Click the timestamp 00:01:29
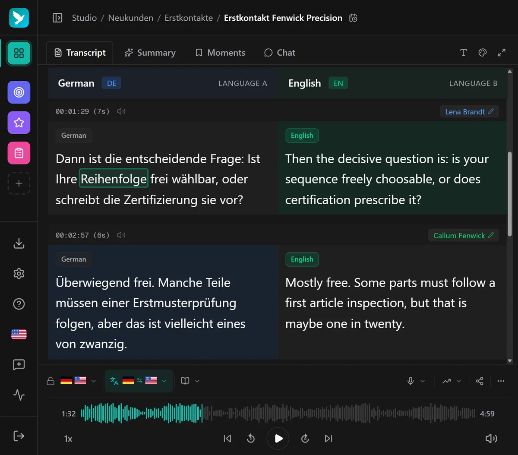Screen dimensions: 518x455 (72, 111)
